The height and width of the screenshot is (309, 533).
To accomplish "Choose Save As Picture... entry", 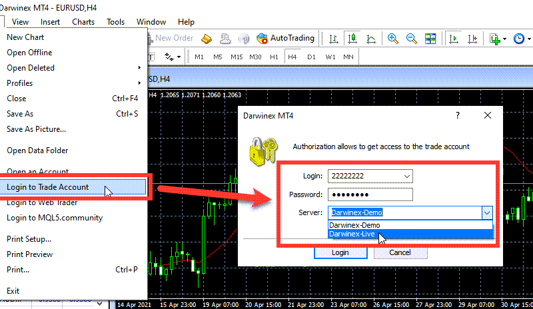I will (73, 129).
